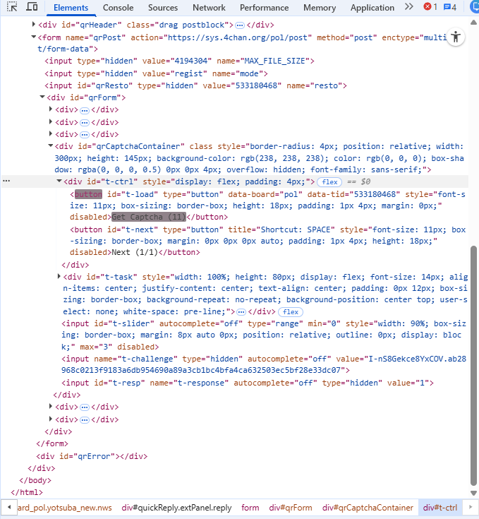Expand the t-task div node
Viewport: 479px width, 519px height.
pyautogui.click(x=59, y=276)
